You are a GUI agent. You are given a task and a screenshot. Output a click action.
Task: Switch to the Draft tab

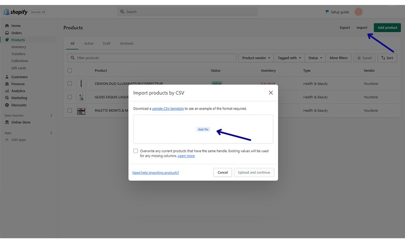[107, 43]
